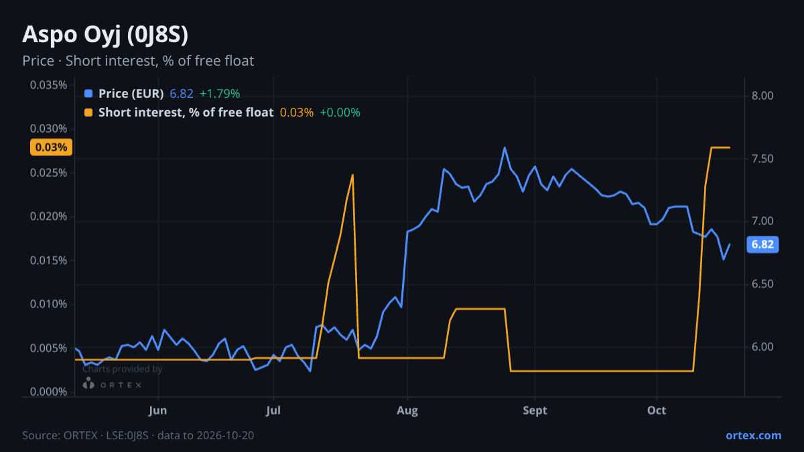Click the +1.79% price change value
Screen dimensions: 804x452
(x=220, y=93)
